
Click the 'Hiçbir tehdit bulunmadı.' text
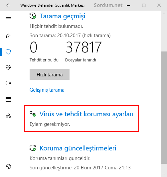tap(56, 26)
